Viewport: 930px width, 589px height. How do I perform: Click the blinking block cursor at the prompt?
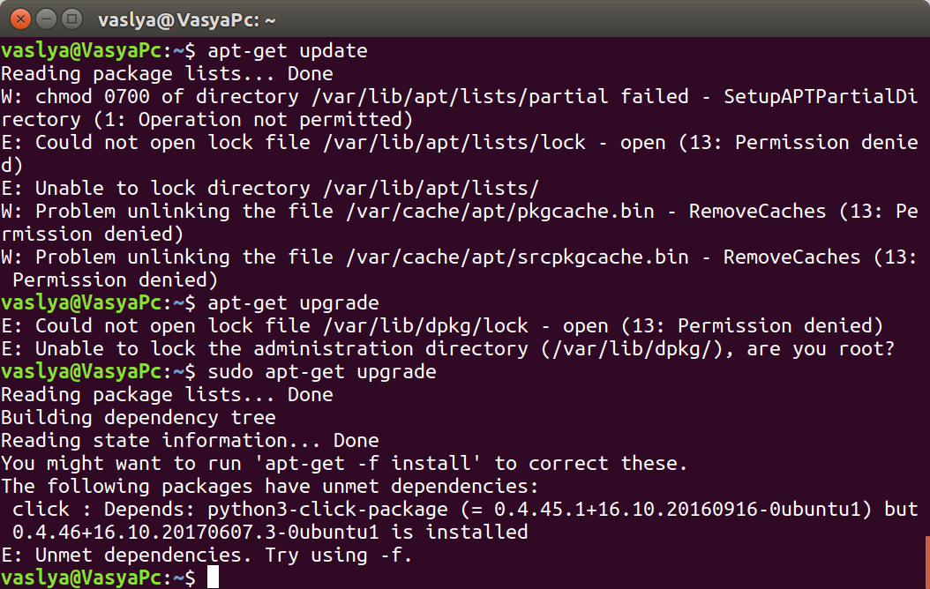click(x=212, y=578)
